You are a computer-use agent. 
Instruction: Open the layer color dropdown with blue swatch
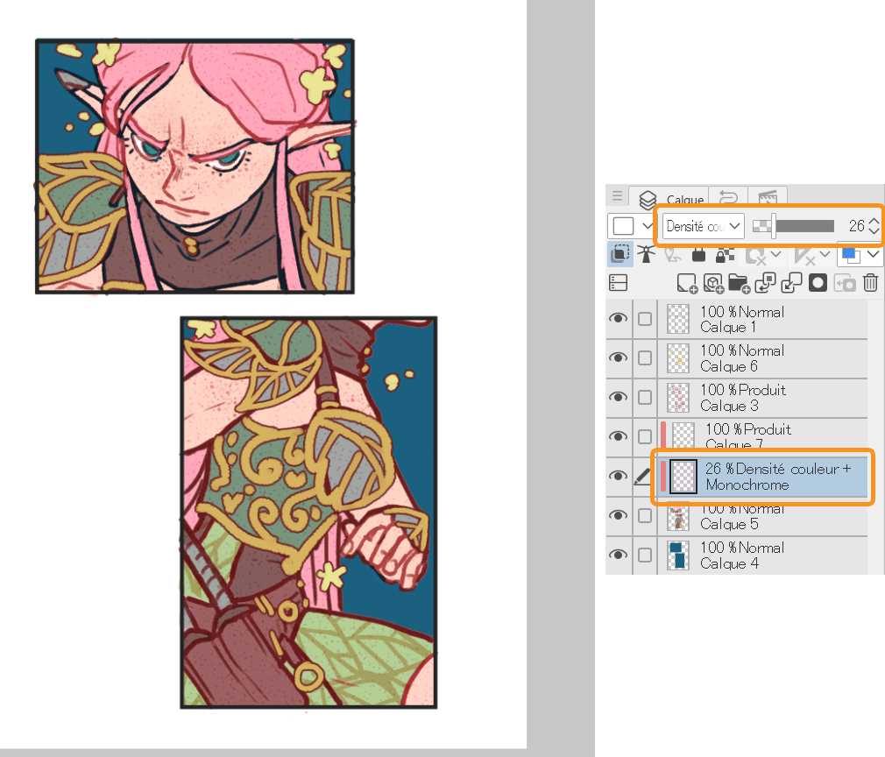pos(860,255)
